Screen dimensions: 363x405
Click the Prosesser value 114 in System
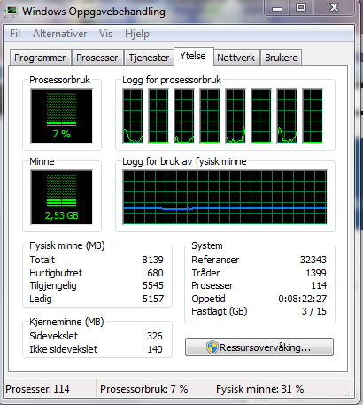[319, 285]
